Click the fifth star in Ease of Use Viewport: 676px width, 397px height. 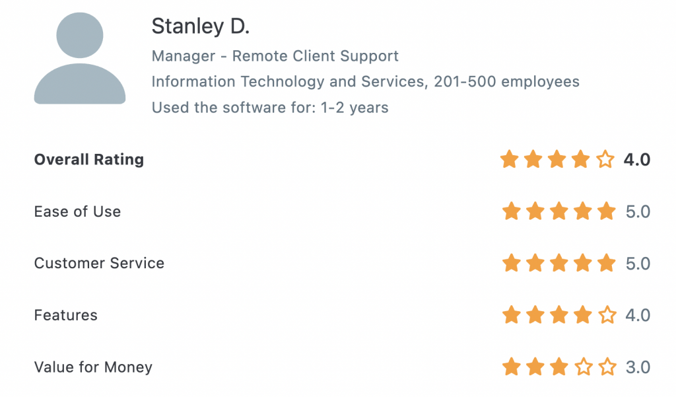607,211
